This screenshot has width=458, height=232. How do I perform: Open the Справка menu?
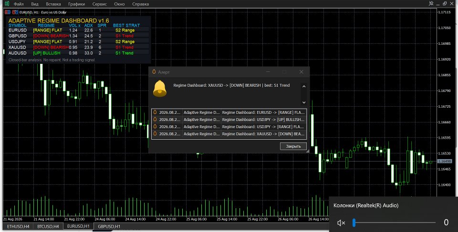point(140,4)
